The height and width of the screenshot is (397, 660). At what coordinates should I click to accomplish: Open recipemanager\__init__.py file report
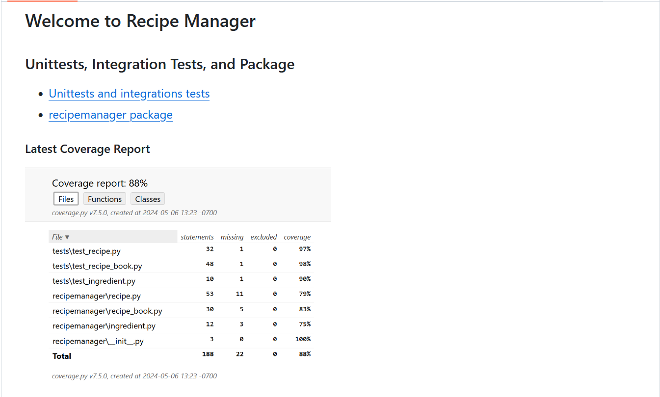click(98, 341)
